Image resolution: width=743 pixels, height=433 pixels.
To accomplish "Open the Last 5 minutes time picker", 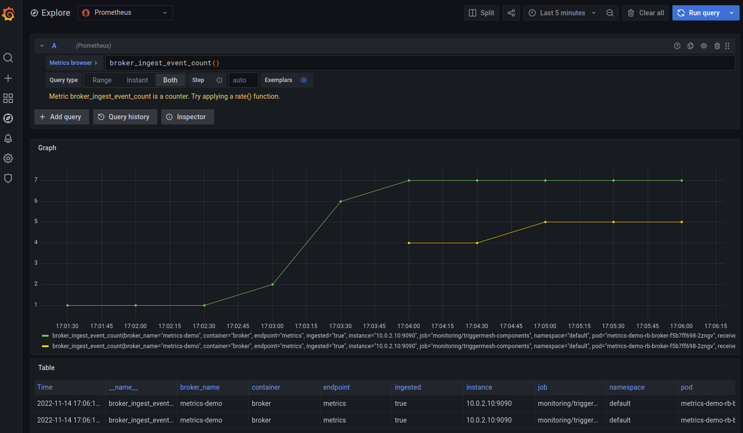I will 563,13.
